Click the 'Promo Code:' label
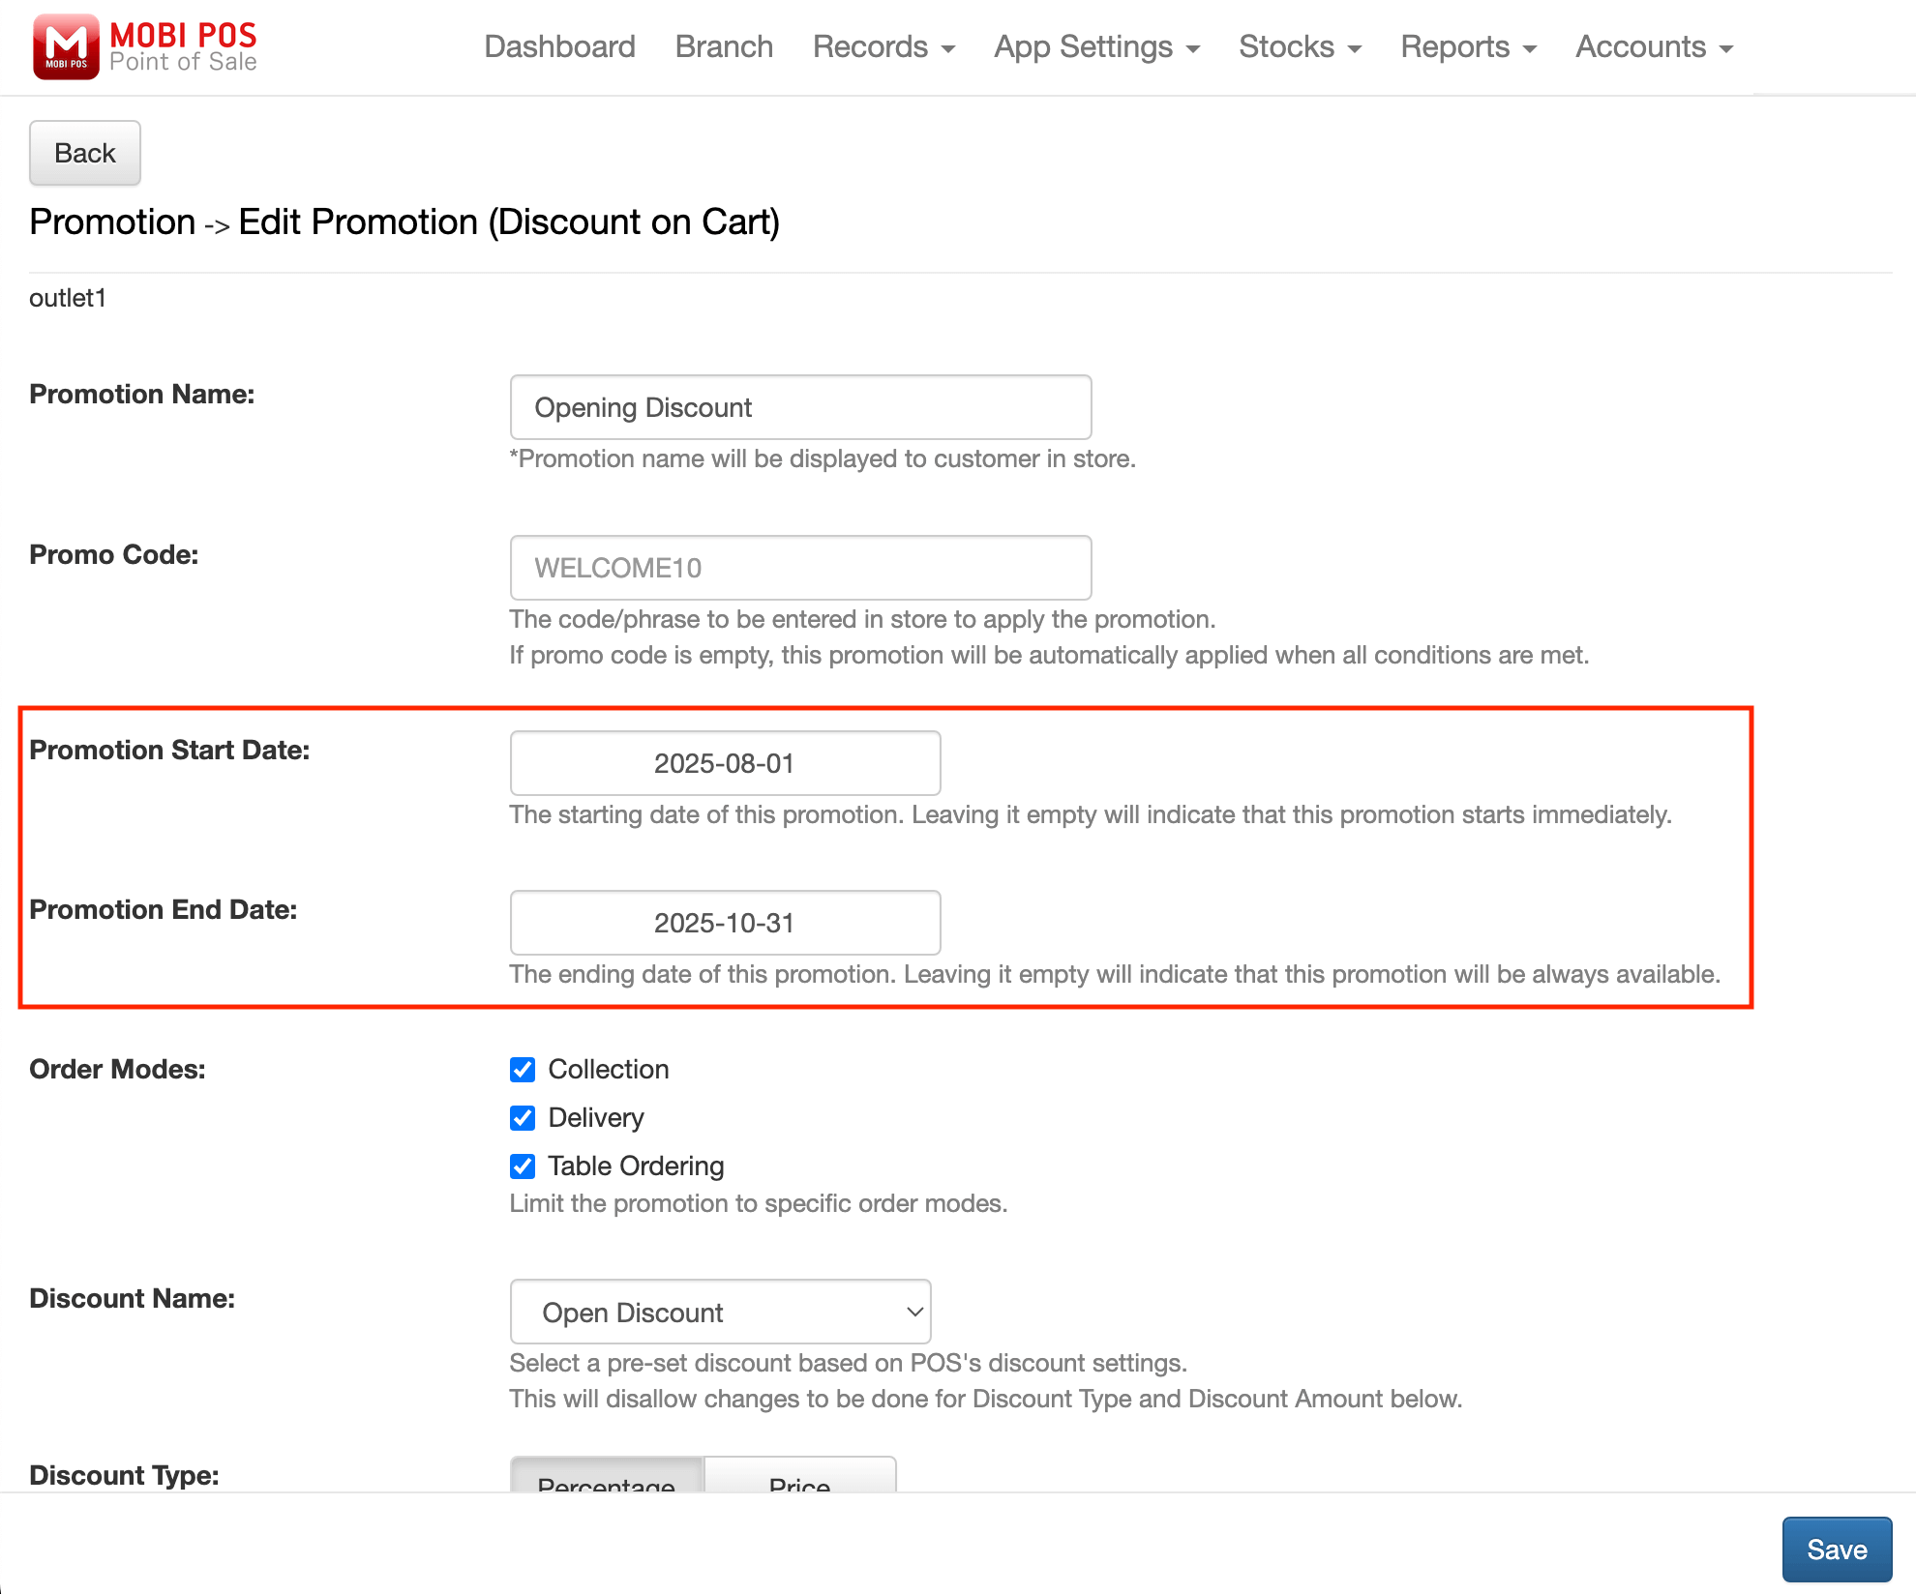 coord(113,554)
